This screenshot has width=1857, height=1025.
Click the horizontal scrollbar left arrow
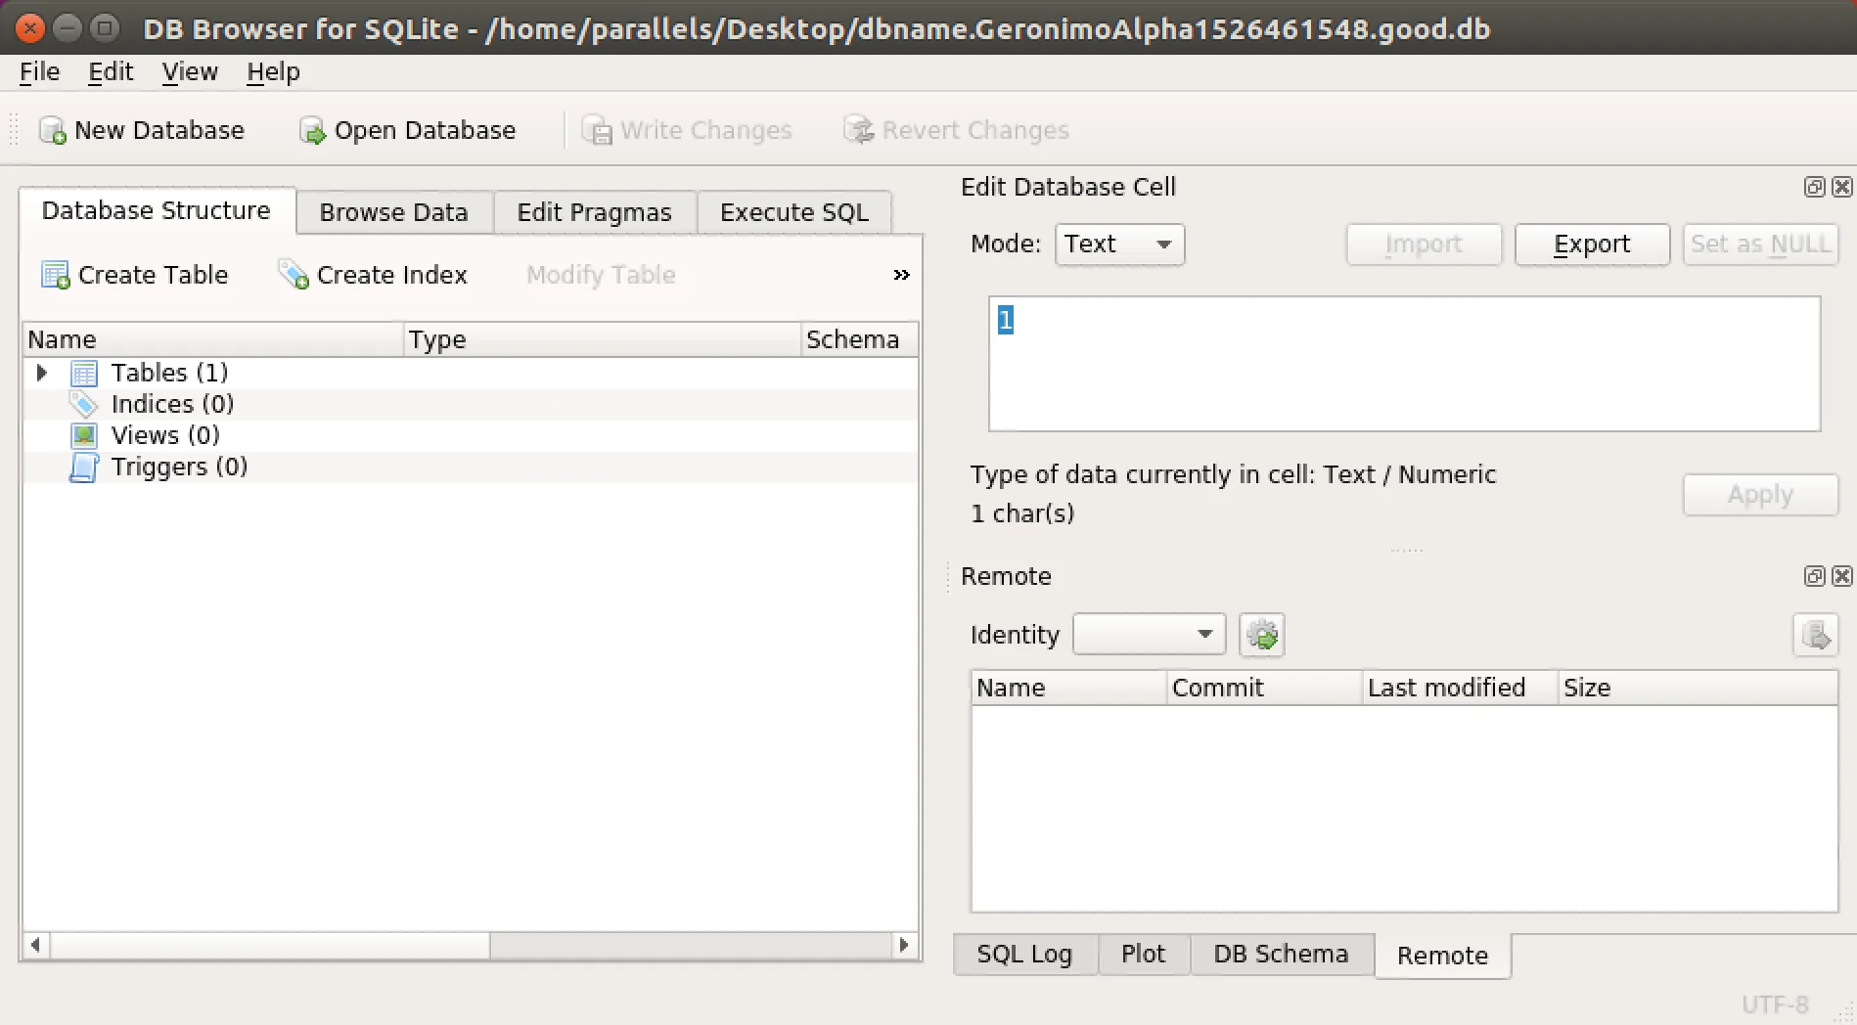pos(36,945)
